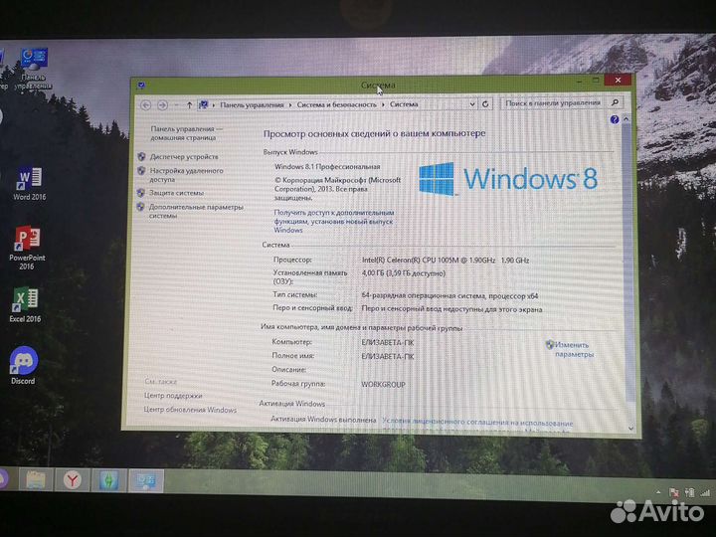Viewport: 716px width, 537px height.
Task: Go up one level with up arrow
Action: tap(189, 105)
